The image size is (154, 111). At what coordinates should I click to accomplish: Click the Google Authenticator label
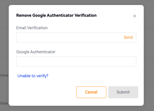click(x=36, y=52)
